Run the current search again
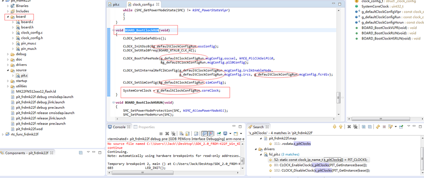This screenshot has width=424, height=178. tap(378, 127)
